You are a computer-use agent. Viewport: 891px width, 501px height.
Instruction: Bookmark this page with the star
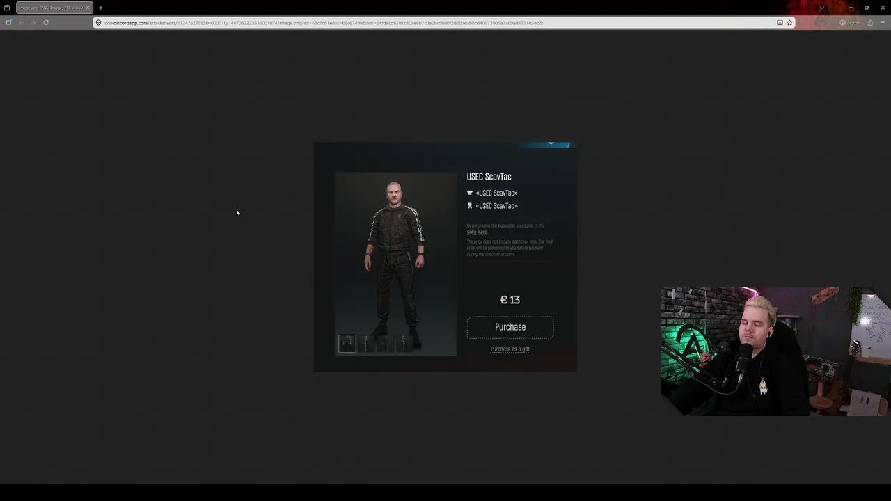789,22
